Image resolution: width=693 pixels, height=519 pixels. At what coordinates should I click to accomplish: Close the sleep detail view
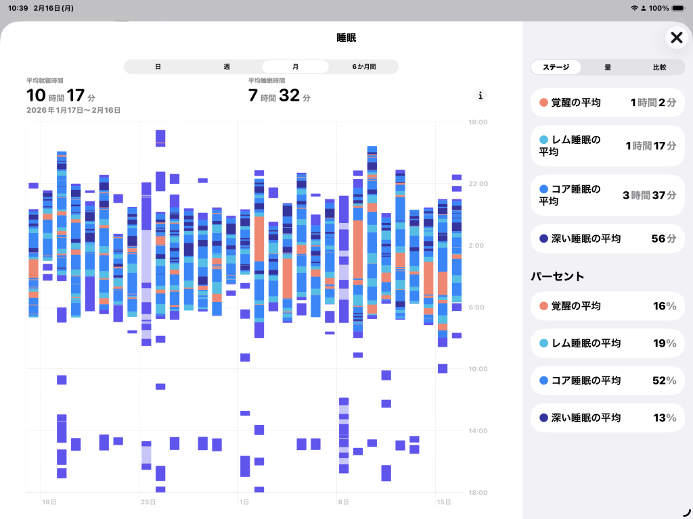pos(676,38)
